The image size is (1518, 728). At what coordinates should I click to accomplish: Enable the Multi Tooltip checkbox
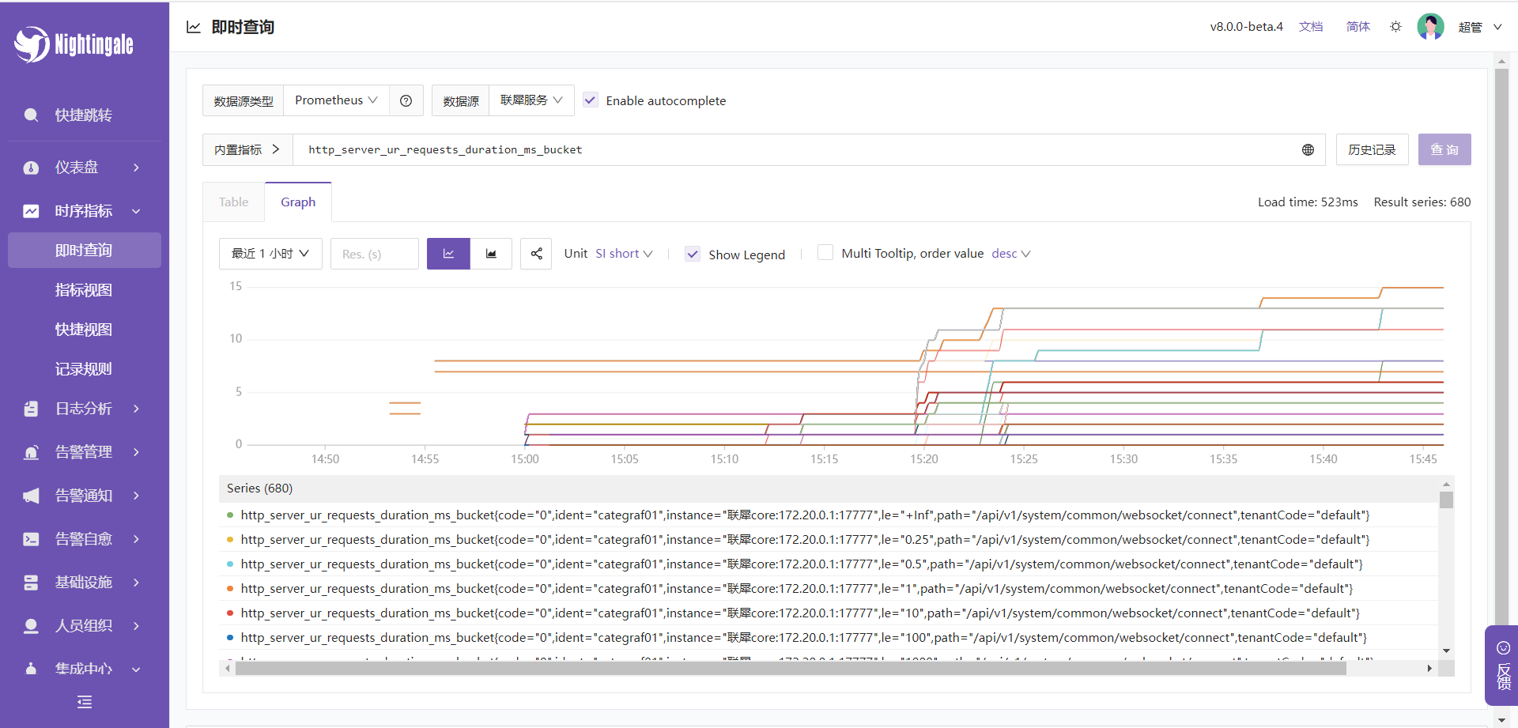click(825, 253)
